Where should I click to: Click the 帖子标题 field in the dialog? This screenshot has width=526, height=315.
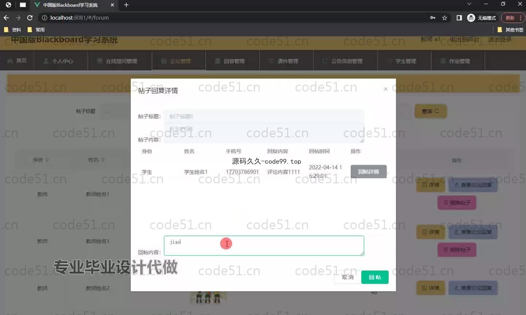pos(264,116)
